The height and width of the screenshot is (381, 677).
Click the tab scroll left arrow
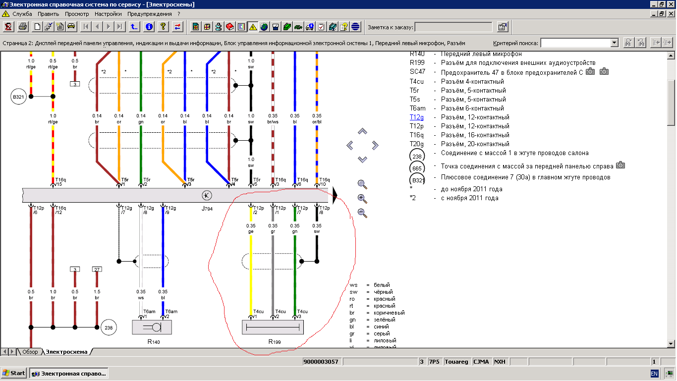[4, 352]
